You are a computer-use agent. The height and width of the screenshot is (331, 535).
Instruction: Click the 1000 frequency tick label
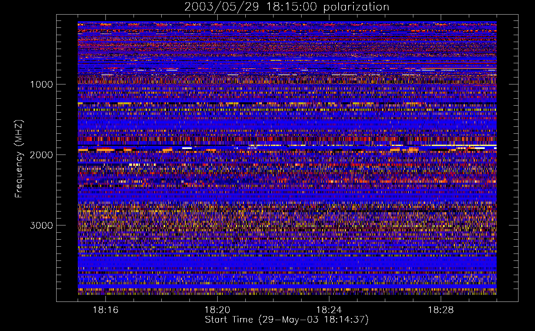pos(41,84)
